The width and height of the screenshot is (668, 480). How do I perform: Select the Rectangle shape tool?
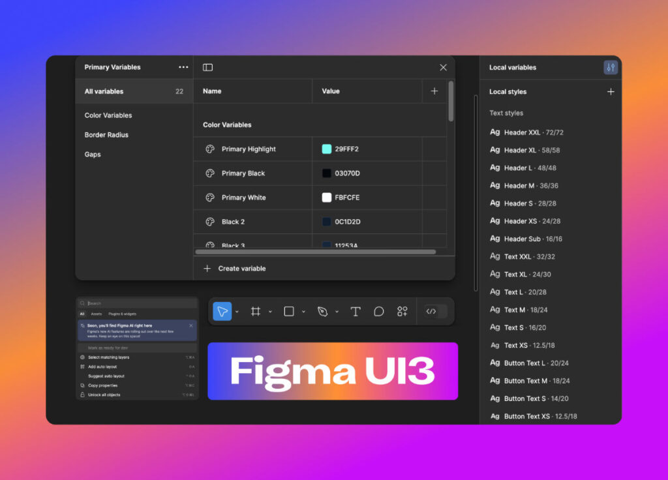(289, 312)
